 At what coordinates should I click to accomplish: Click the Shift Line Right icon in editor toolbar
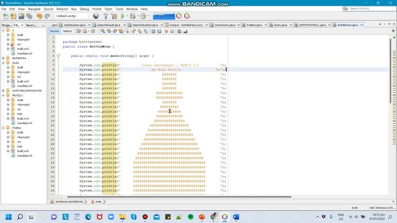point(159,32)
